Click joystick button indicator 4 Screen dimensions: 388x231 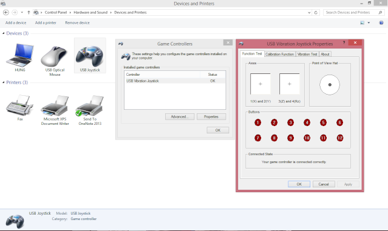tap(307, 122)
